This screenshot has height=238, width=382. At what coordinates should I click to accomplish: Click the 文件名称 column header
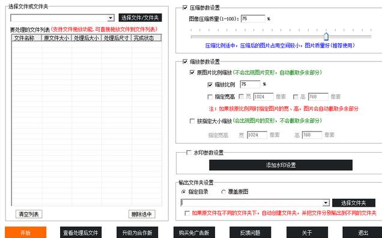pos(26,38)
